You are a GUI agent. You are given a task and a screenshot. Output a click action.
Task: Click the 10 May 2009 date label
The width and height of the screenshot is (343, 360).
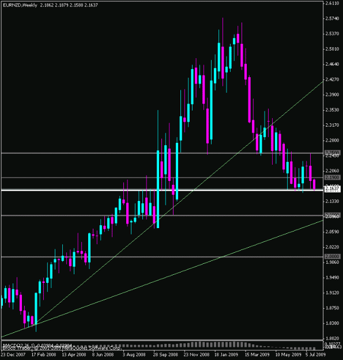[288, 354]
